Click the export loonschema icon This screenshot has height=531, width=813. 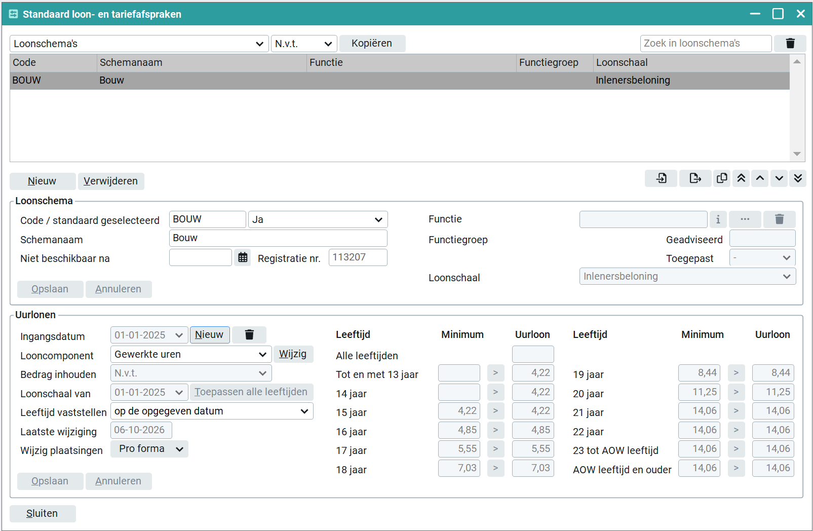(695, 178)
